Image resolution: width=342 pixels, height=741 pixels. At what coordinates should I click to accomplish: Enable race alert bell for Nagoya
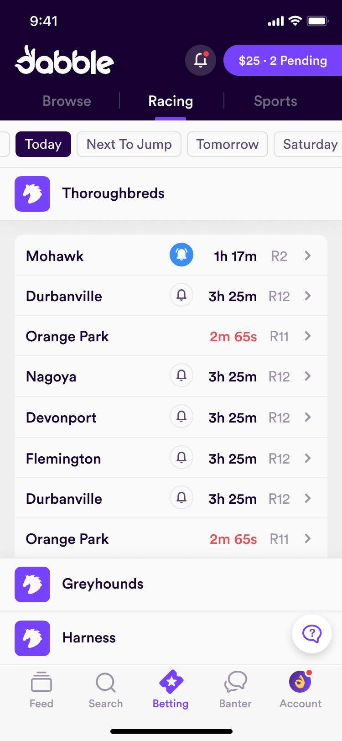[181, 376]
